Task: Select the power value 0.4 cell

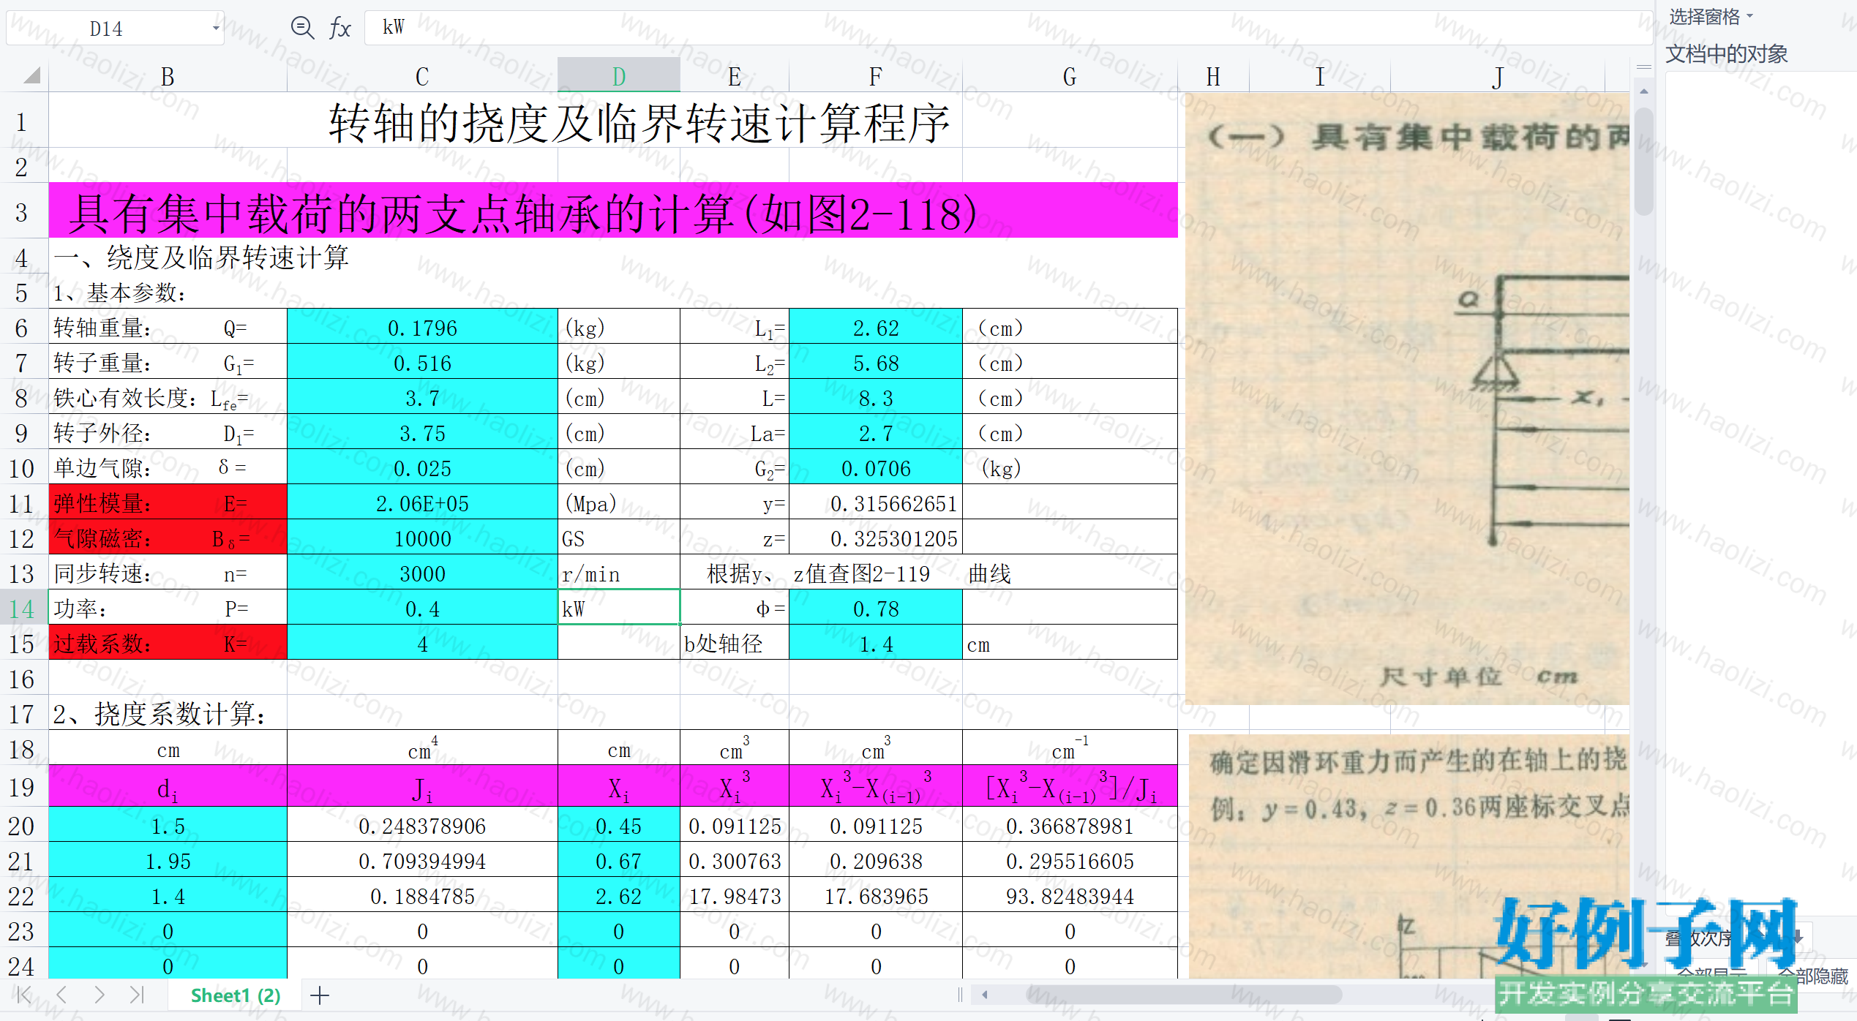Action: pyautogui.click(x=422, y=608)
